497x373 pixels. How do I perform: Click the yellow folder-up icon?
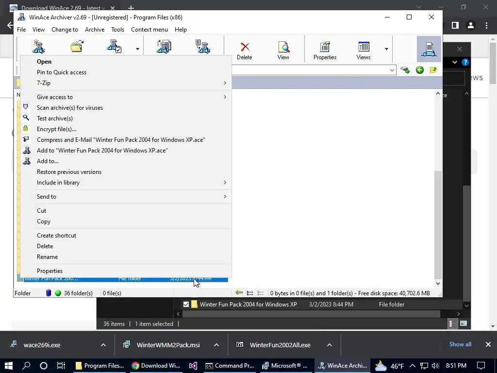pos(433,70)
